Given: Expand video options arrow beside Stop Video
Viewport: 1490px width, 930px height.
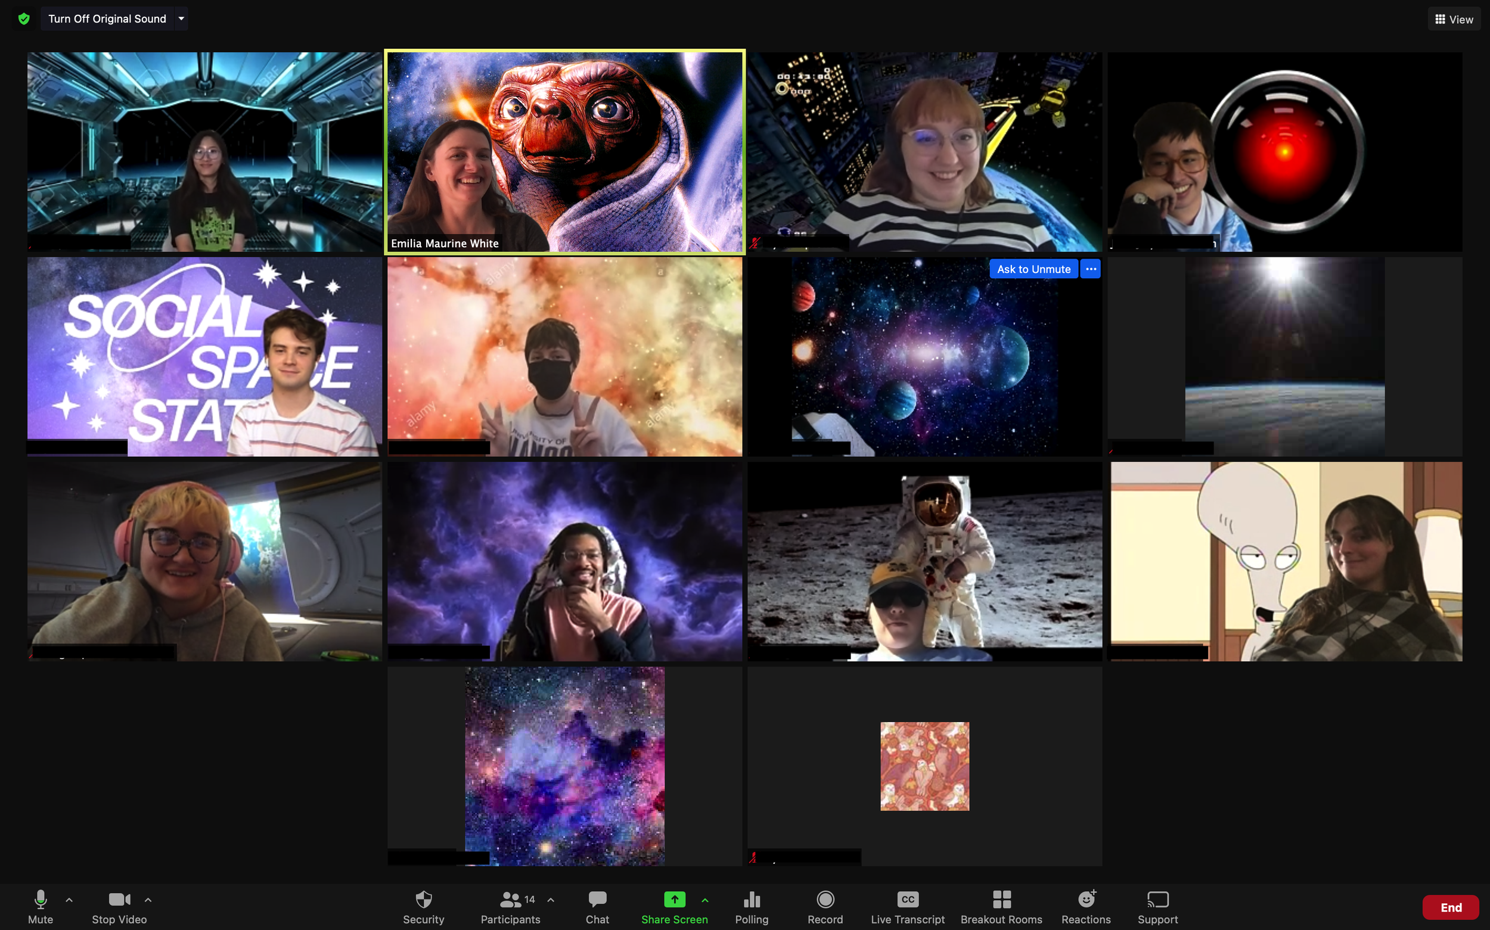Looking at the screenshot, I should 148,900.
